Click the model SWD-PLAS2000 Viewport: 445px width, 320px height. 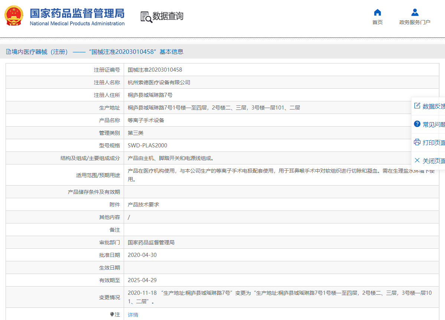(x=147, y=146)
